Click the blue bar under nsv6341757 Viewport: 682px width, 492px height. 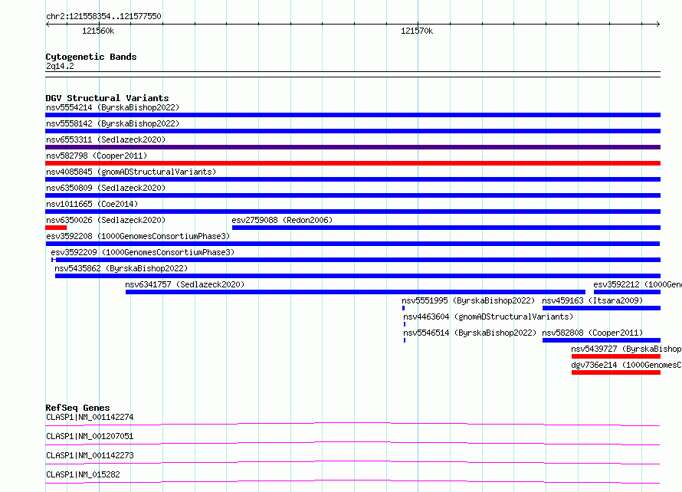point(356,292)
